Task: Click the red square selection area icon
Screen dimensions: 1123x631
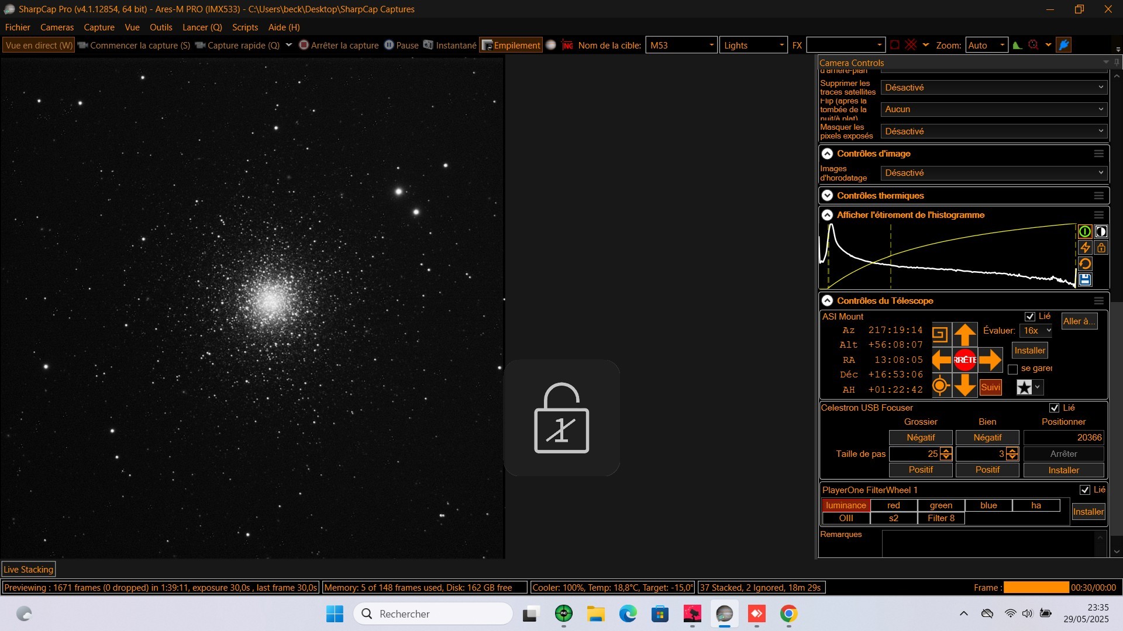Action: pyautogui.click(x=895, y=45)
